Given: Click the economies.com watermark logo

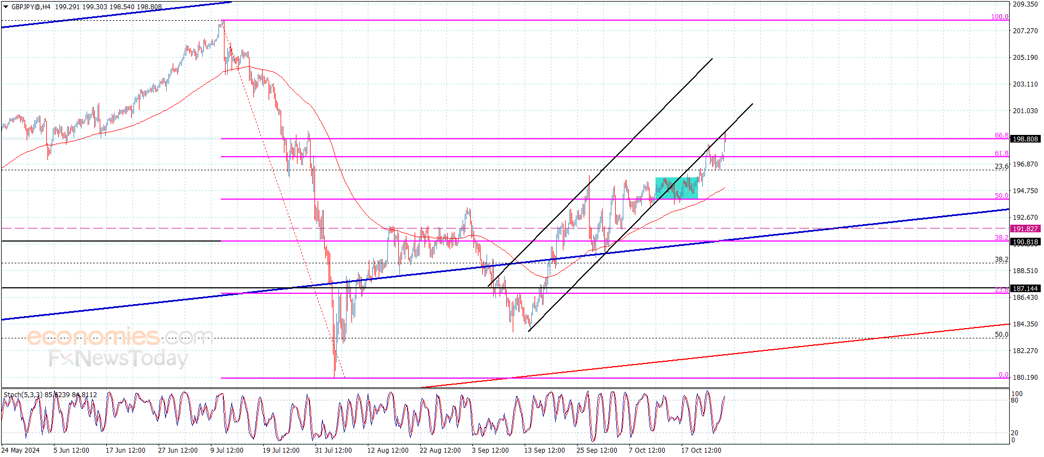Looking at the screenshot, I should coord(119,337).
